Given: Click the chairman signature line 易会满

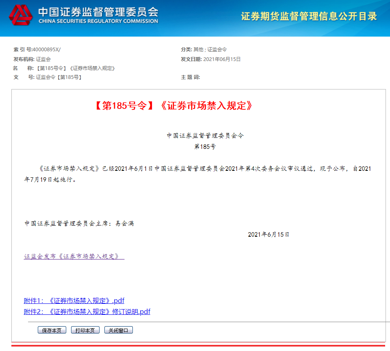Looking at the screenshot, I should [79, 223].
